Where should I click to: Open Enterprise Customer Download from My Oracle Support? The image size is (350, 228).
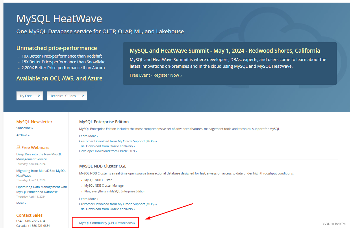coord(118,141)
